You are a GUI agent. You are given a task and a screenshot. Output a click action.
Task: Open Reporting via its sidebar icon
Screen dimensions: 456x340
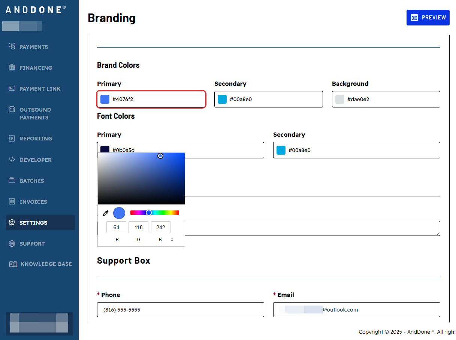pyautogui.click(x=11, y=139)
